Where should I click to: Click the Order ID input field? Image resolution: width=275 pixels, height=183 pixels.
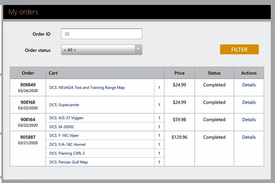click(101, 34)
